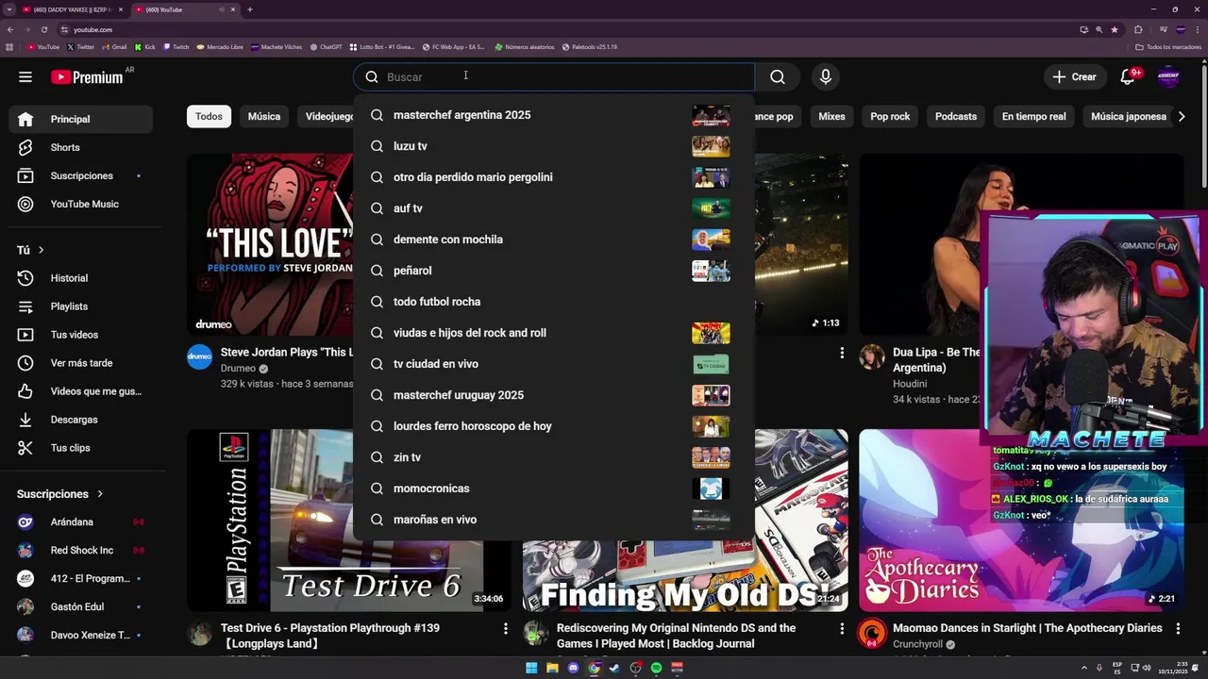1208x679 pixels.
Task: Reload the page with the browser refresh button
Action: [43, 29]
